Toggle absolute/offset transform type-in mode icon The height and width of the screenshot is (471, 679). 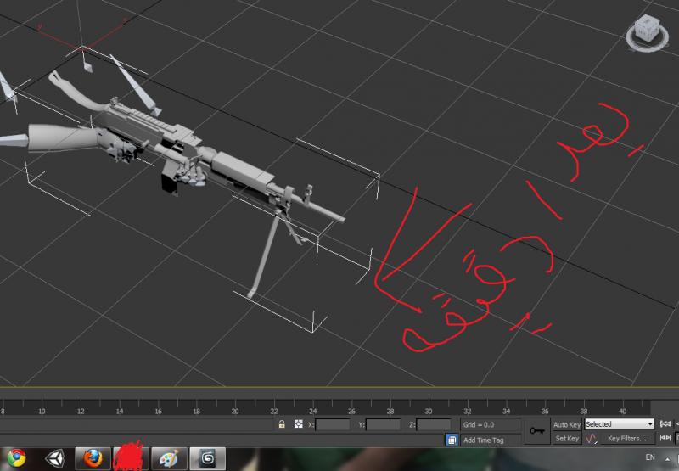click(299, 423)
